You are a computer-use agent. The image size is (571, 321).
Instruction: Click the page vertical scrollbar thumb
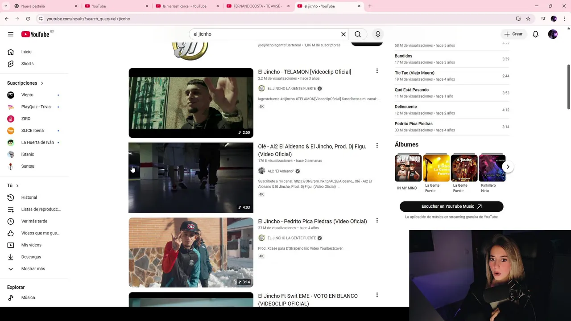point(569,86)
